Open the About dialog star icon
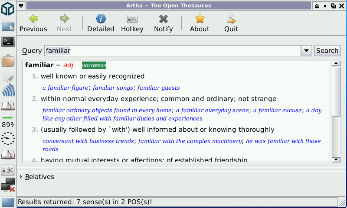Screen dimensions: 347x208 tap(200, 23)
